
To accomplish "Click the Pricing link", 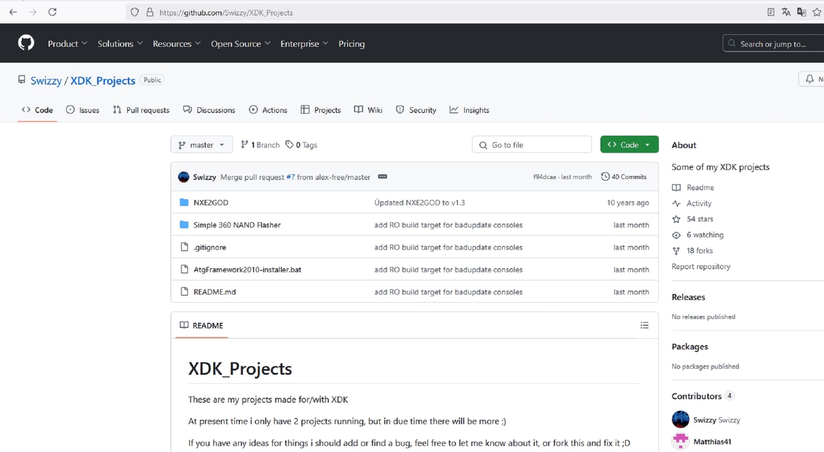I will (351, 44).
